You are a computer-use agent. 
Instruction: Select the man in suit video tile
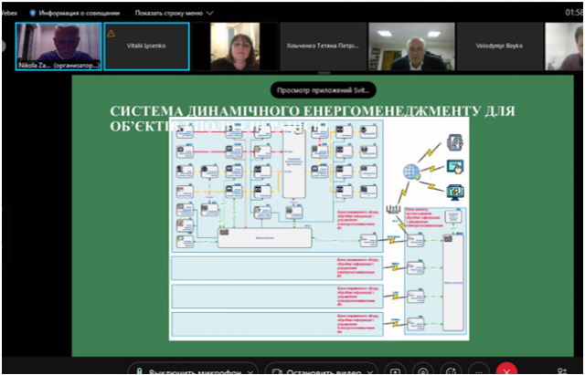click(411, 47)
